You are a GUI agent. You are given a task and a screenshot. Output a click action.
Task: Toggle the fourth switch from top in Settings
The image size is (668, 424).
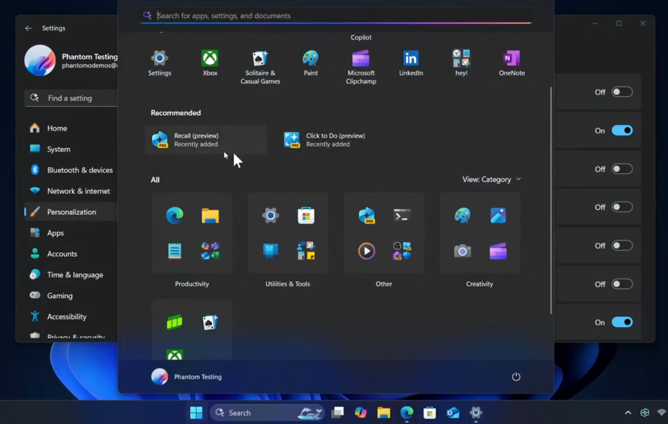coord(622,207)
